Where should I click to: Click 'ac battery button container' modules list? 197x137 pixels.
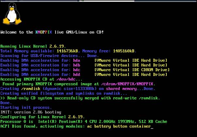pyautogui.click(x=119, y=127)
